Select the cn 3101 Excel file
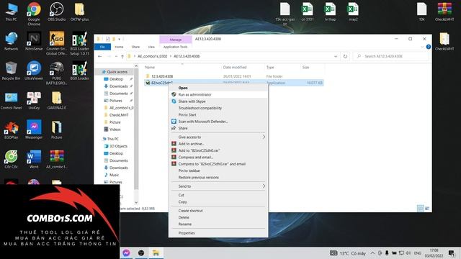The width and height of the screenshot is (461, 259). pos(308,12)
